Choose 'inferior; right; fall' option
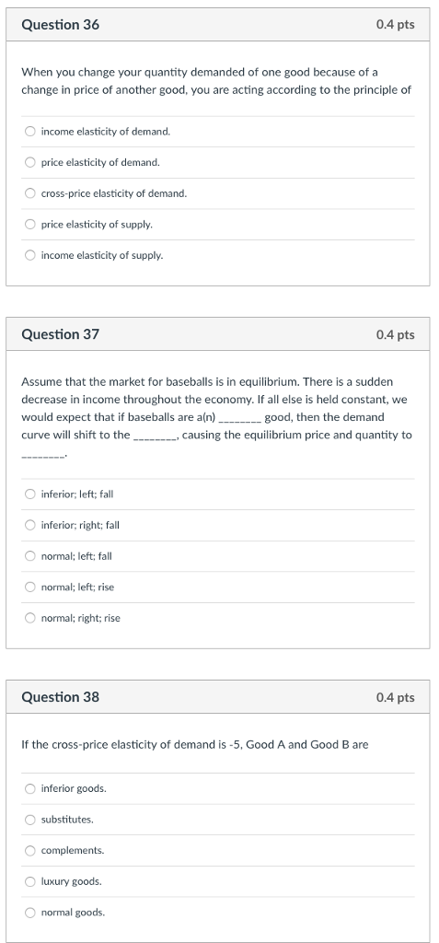The image size is (439, 943). 30,525
